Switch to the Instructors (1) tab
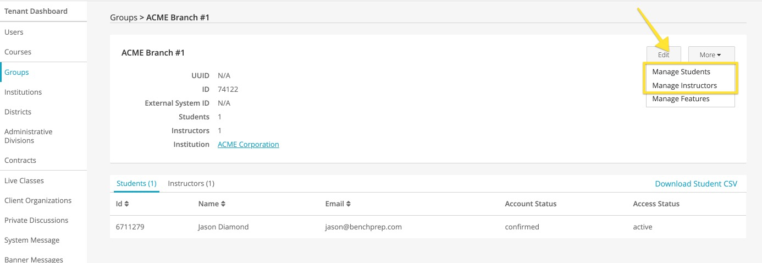 (x=191, y=184)
